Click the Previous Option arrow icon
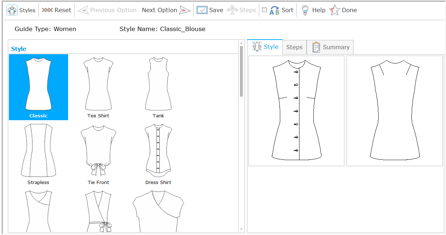The image size is (446, 235). pos(83,10)
